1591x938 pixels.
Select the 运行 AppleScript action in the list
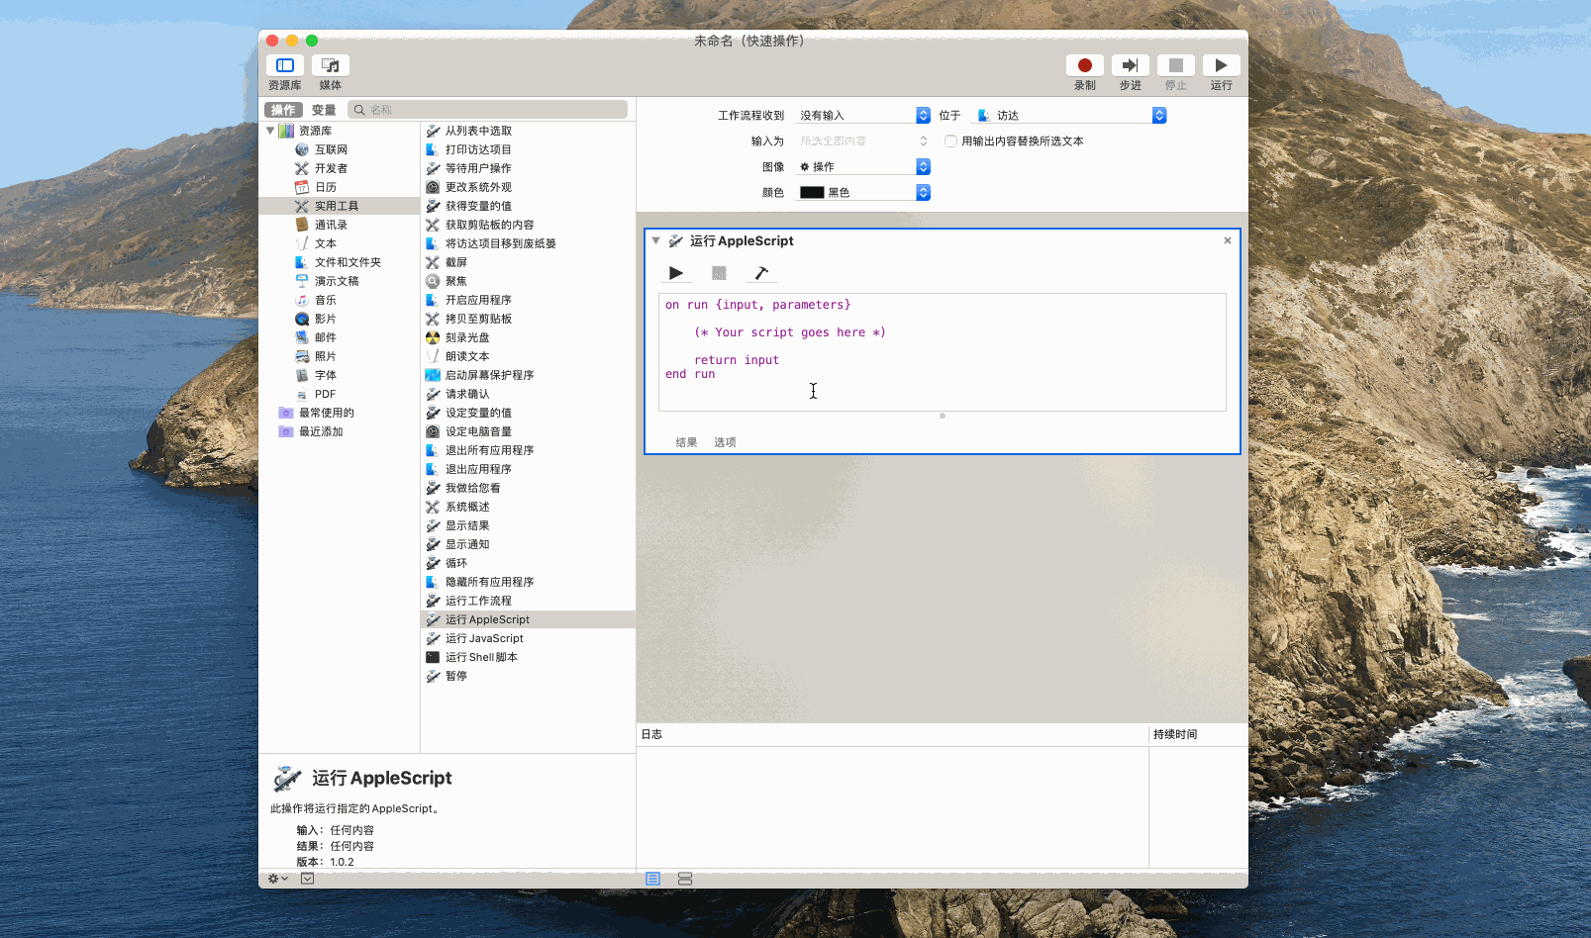[x=529, y=619]
